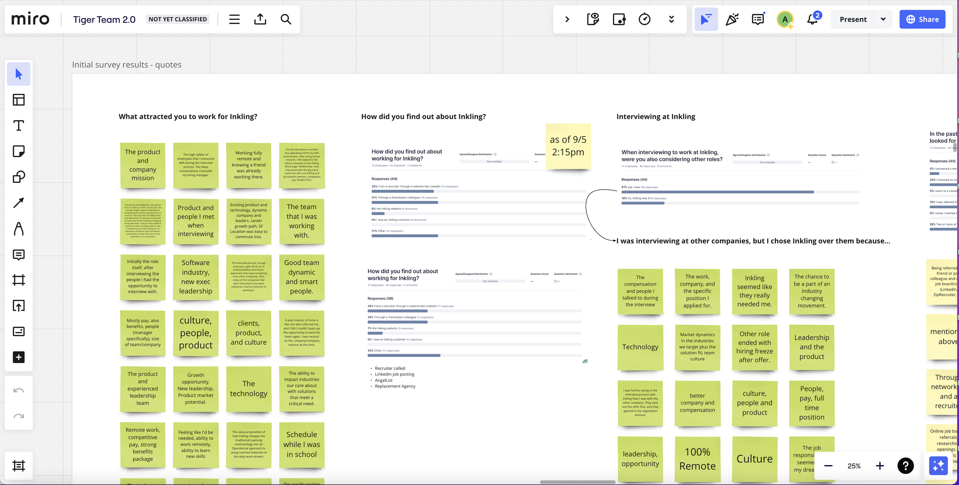Click heading "What attracted you to work for Inkling?"

(x=188, y=117)
